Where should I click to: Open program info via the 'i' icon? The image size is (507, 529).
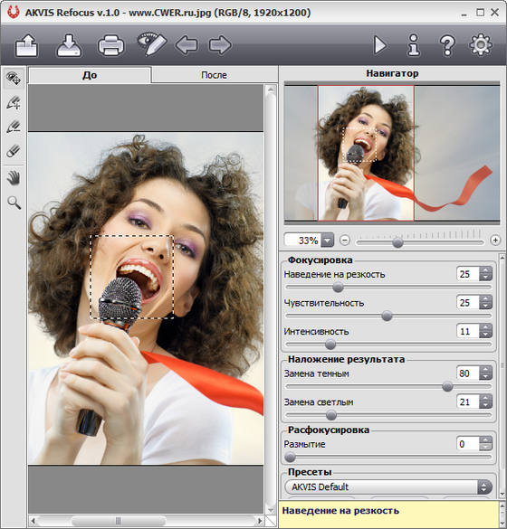pyautogui.click(x=414, y=45)
